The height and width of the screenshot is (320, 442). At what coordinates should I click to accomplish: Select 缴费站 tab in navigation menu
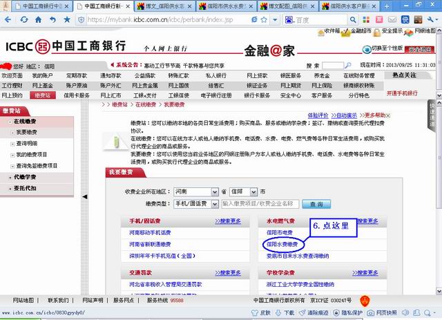click(x=42, y=95)
